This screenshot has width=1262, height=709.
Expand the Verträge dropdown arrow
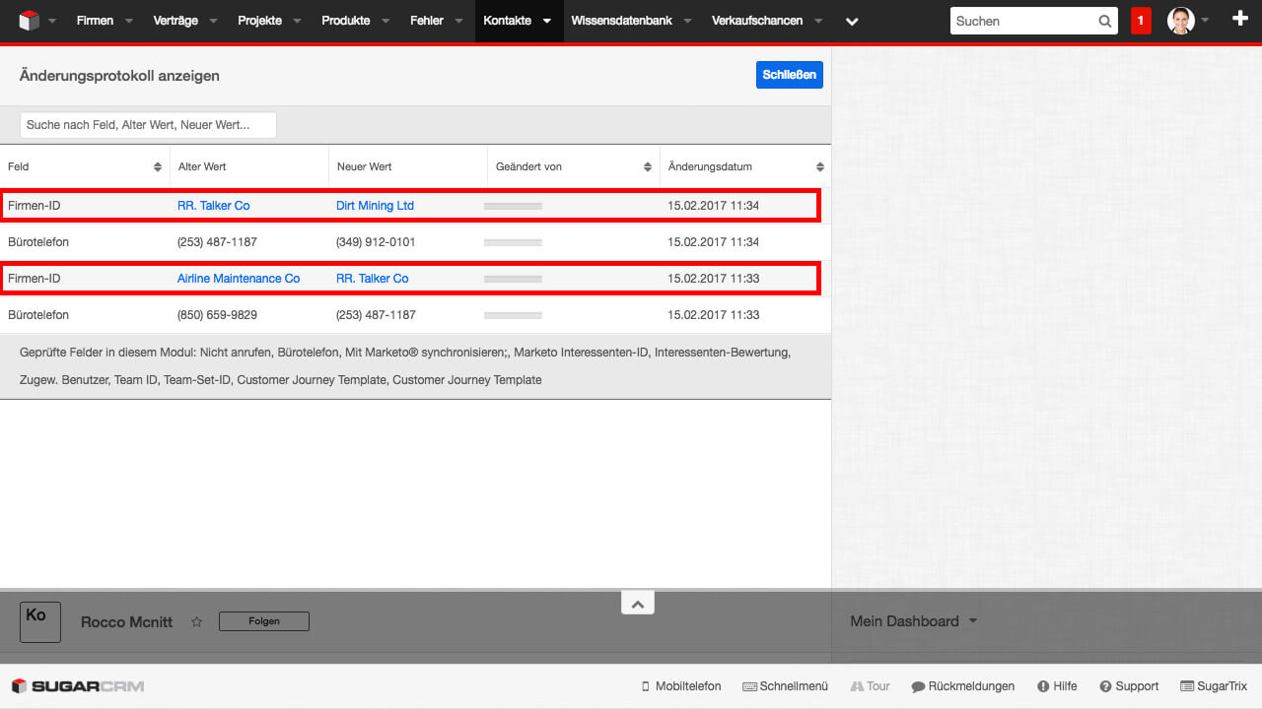[x=214, y=21]
